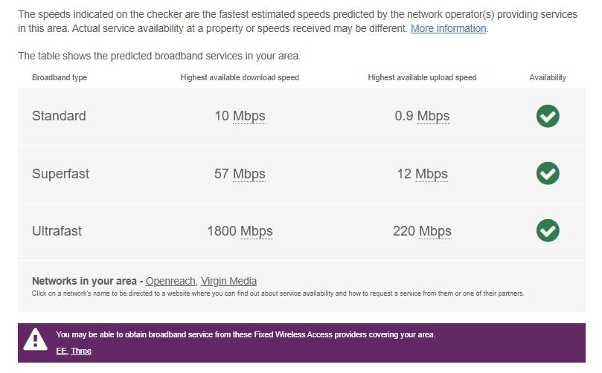
Task: Select the Ultrafast row label
Action: (57, 231)
